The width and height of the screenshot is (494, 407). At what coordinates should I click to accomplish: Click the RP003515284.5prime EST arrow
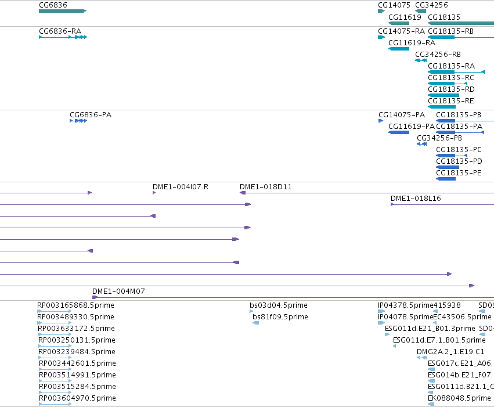point(56,392)
